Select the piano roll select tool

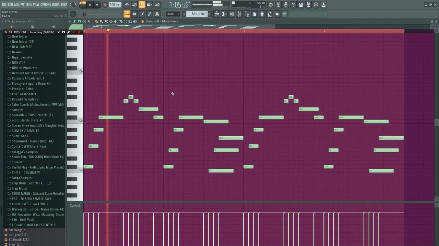pyautogui.click(x=125, y=22)
